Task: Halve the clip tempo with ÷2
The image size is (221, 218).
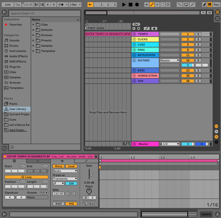Action: pos(68,194)
